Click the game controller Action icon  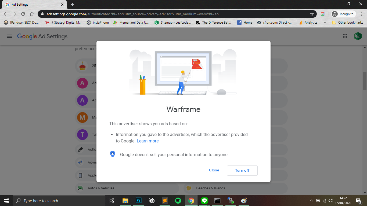tap(80, 150)
